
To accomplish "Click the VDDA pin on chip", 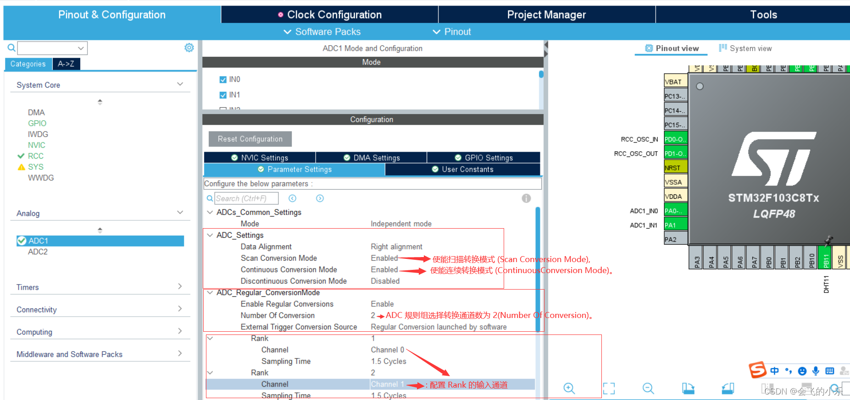I will (x=676, y=197).
